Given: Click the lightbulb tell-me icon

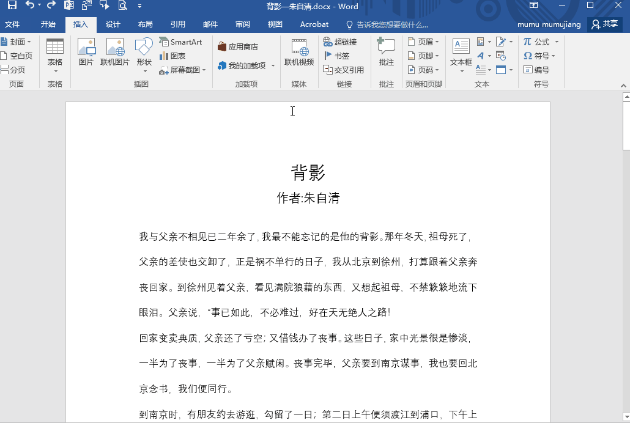Looking at the screenshot, I should point(349,25).
